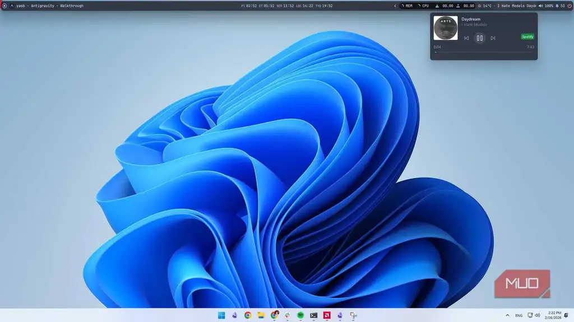Pause the Daydream track
Viewport: 574px width, 322px height.
click(480, 38)
